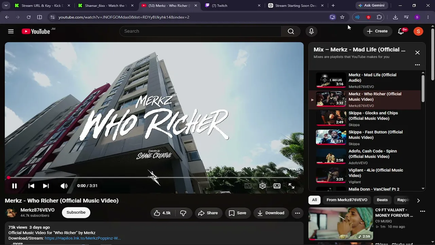Switch the player to theater mode
Image resolution: width=435 pixels, height=245 pixels.
(x=277, y=186)
